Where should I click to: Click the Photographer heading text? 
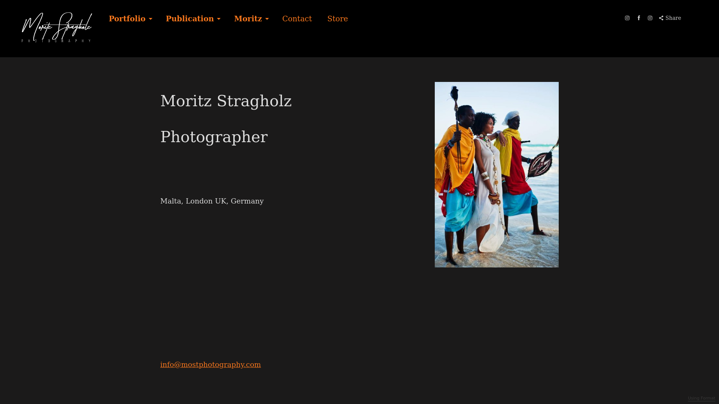point(214,137)
